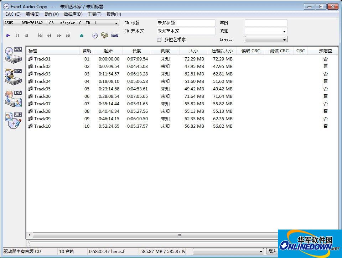
Task: Click the 0:58:02.47 total time in status bar
Action: pyautogui.click(x=107, y=252)
